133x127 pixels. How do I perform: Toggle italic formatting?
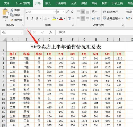pyautogui.click(x=32, y=19)
